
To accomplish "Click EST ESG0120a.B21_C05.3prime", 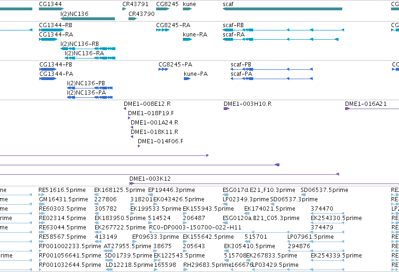I will click(x=261, y=218).
